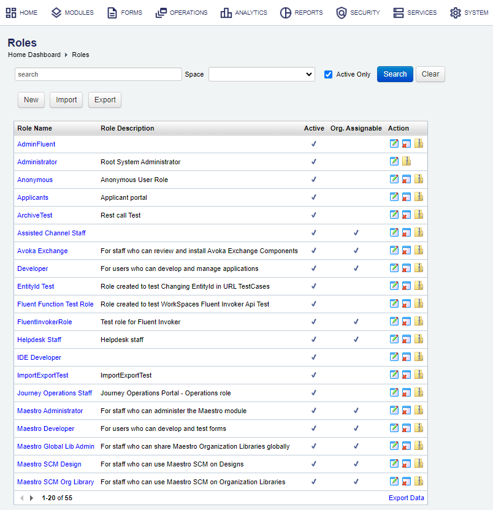Navigate to Home Dashboard breadcrumb

(x=32, y=55)
